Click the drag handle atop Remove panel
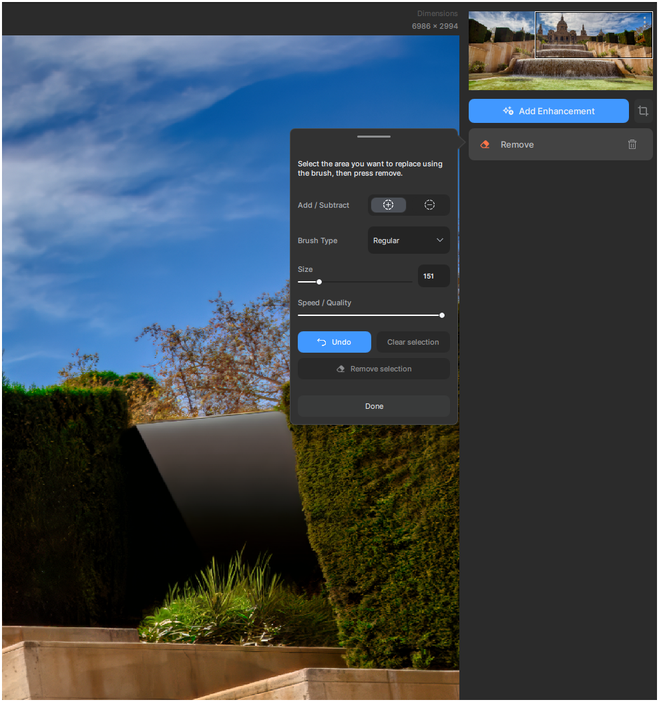This screenshot has width=659, height=702. click(x=374, y=136)
